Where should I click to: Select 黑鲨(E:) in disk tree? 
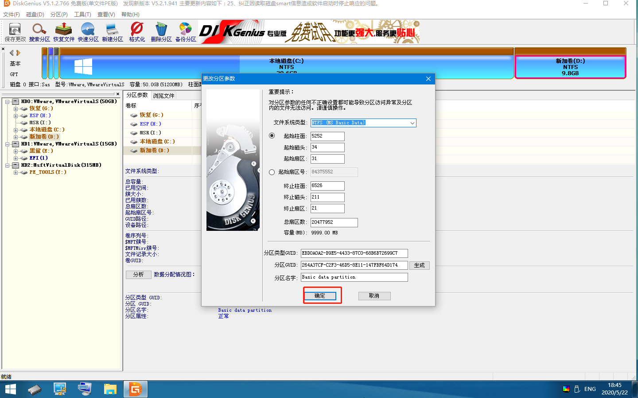[x=41, y=151]
